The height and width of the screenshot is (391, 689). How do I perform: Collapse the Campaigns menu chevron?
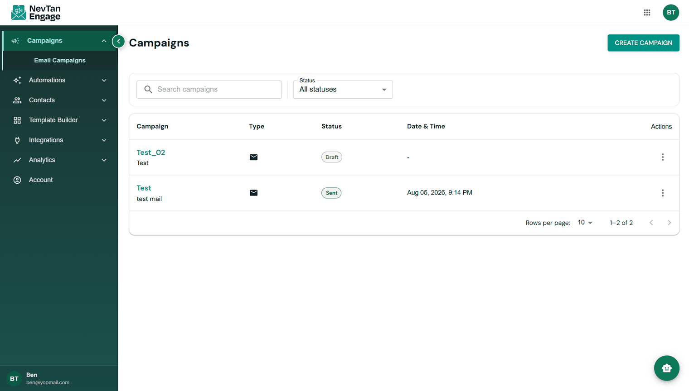(x=104, y=41)
